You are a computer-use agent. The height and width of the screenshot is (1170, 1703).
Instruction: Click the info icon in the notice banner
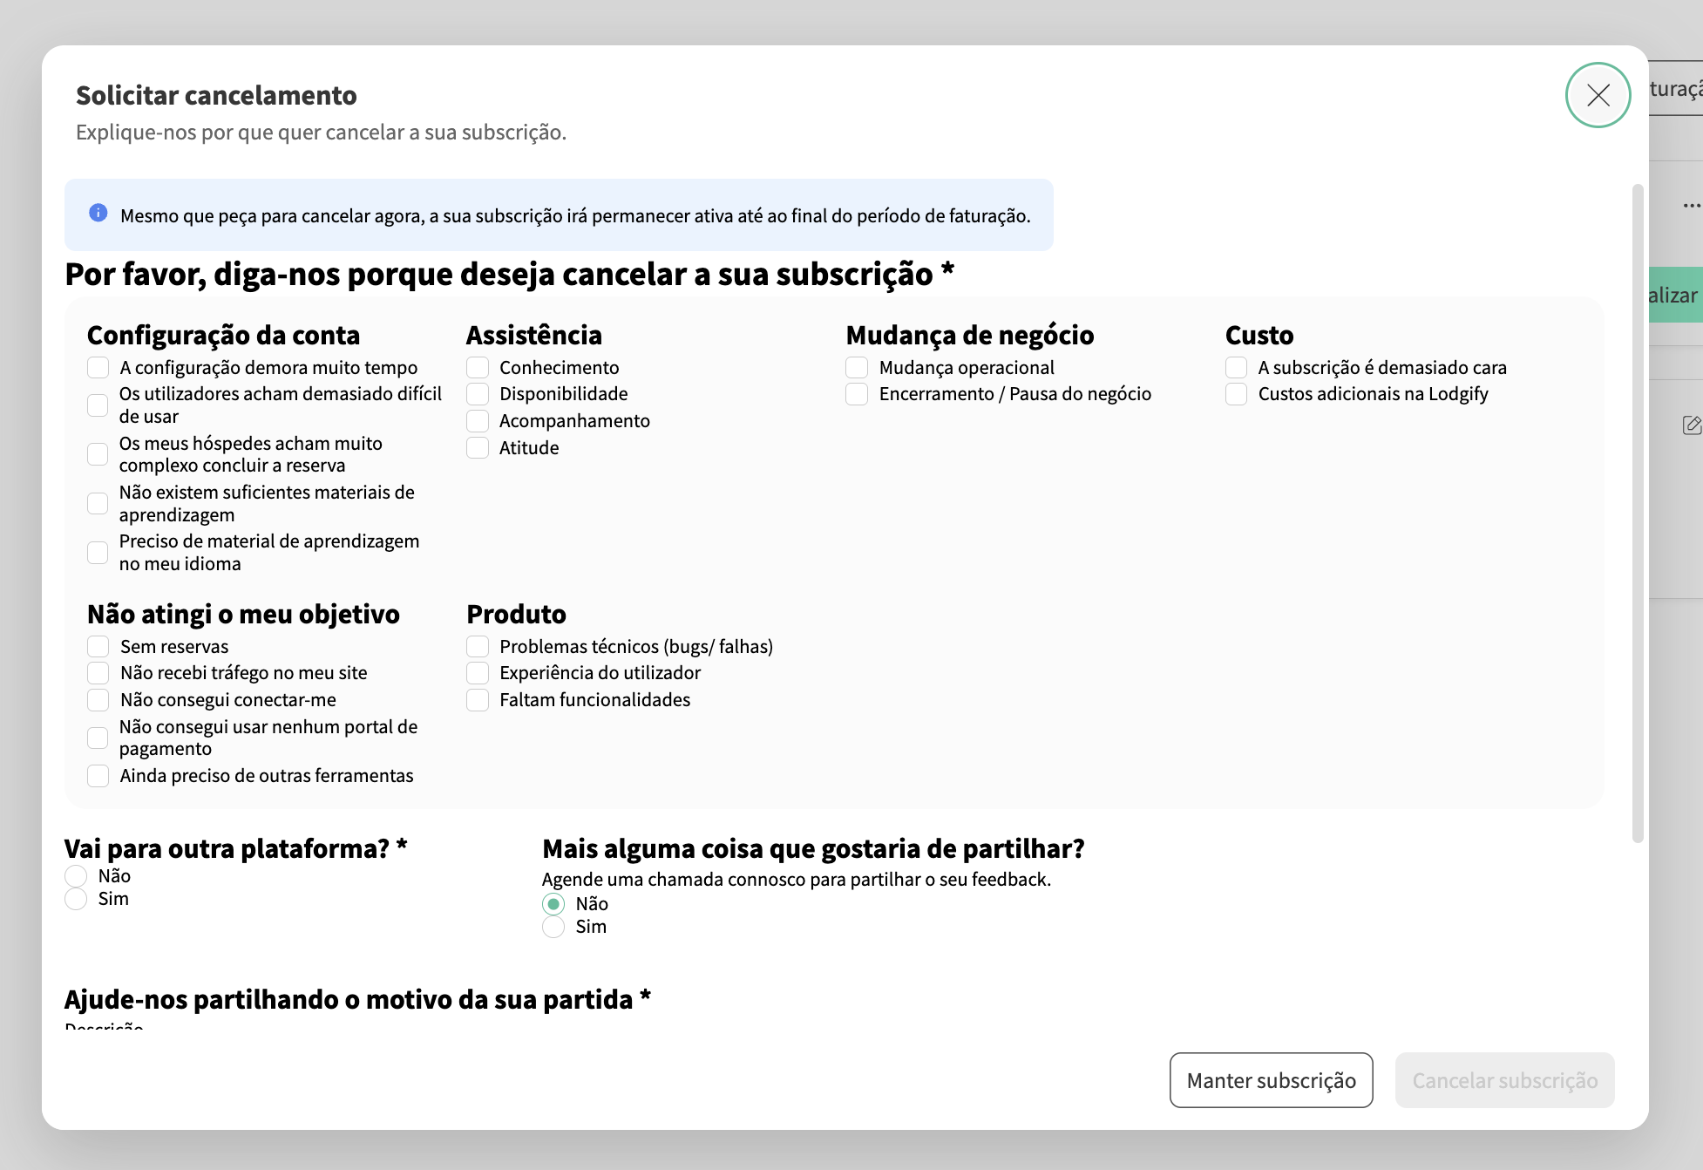98,211
